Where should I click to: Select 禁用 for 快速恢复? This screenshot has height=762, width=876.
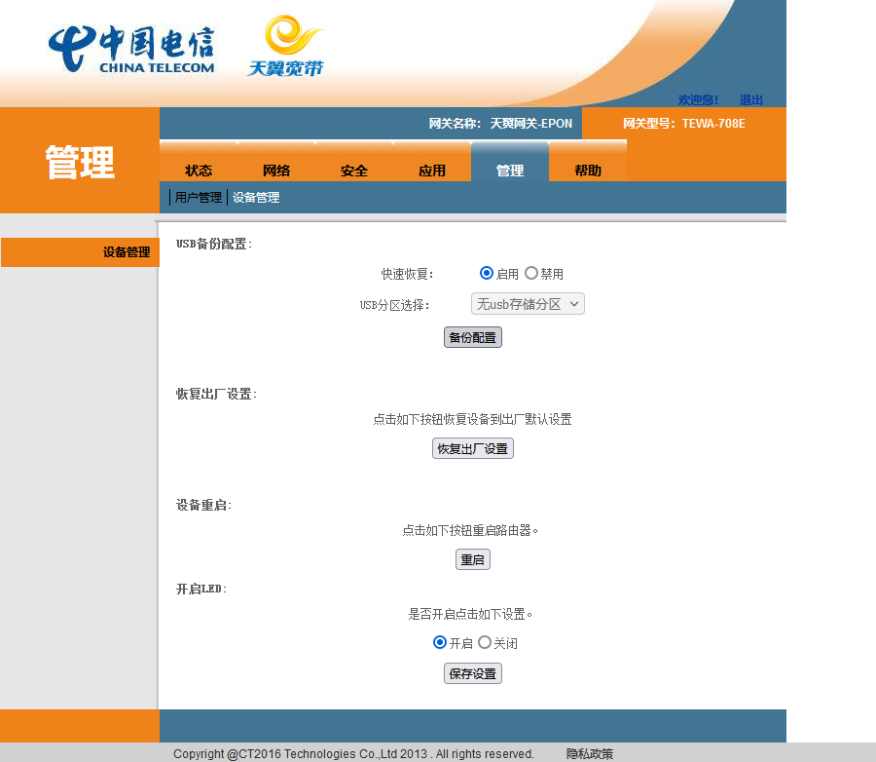531,274
